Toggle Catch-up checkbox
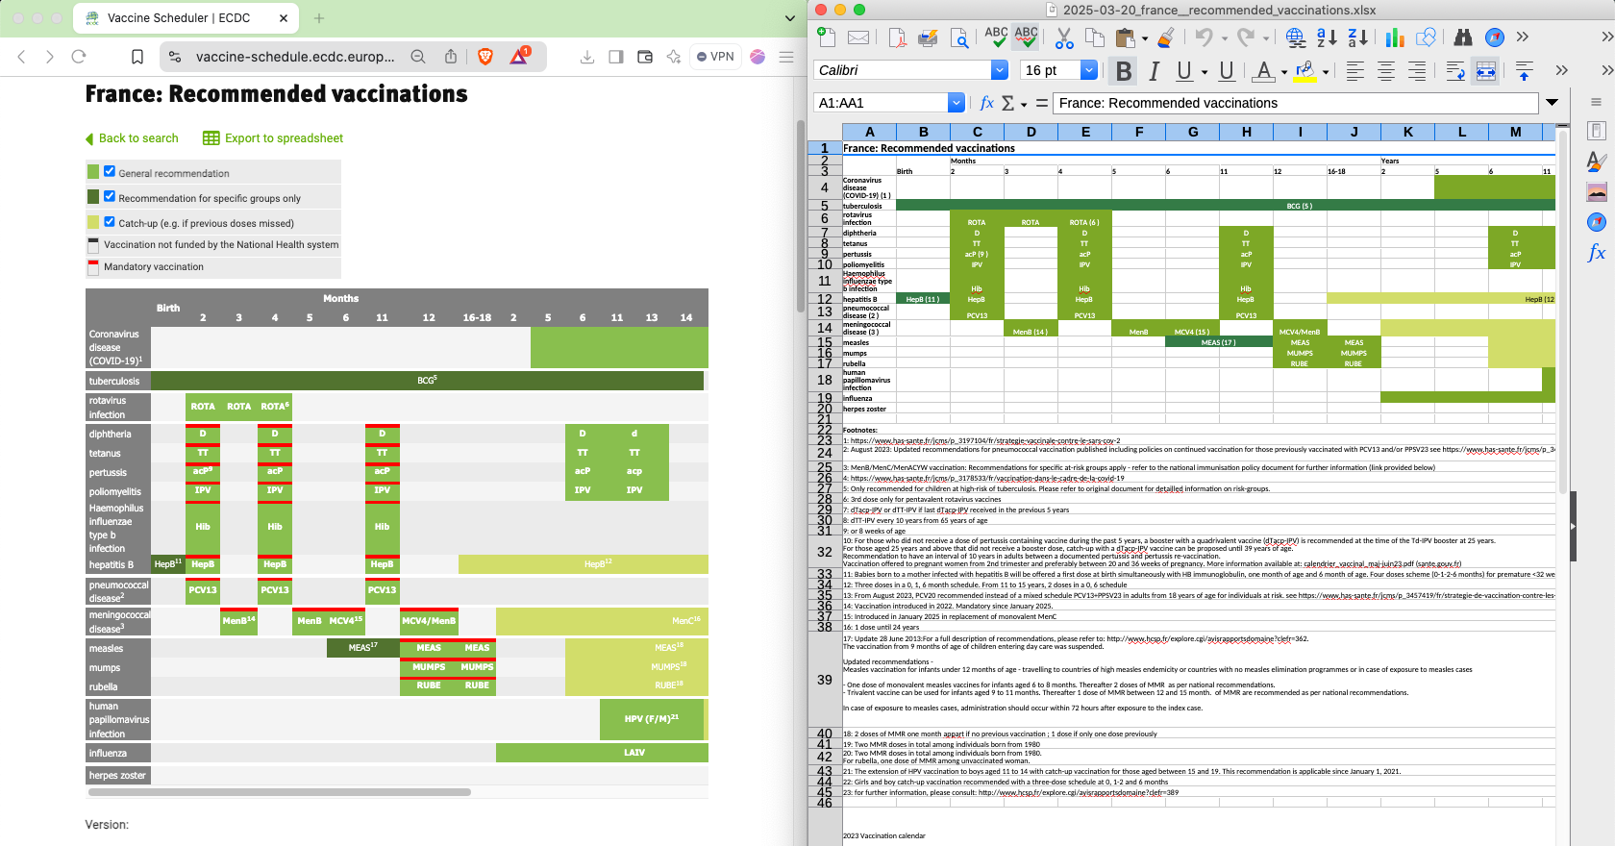The image size is (1615, 846). pos(110,221)
